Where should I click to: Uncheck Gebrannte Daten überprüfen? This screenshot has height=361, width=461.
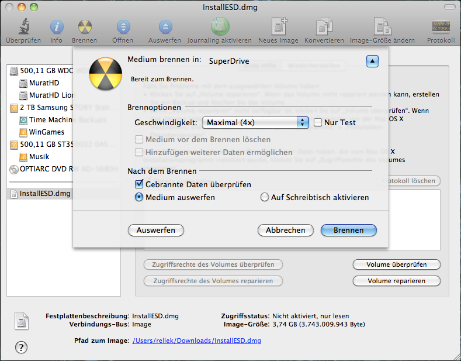pyautogui.click(x=139, y=184)
